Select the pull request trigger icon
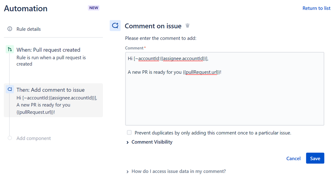 click(10, 49)
